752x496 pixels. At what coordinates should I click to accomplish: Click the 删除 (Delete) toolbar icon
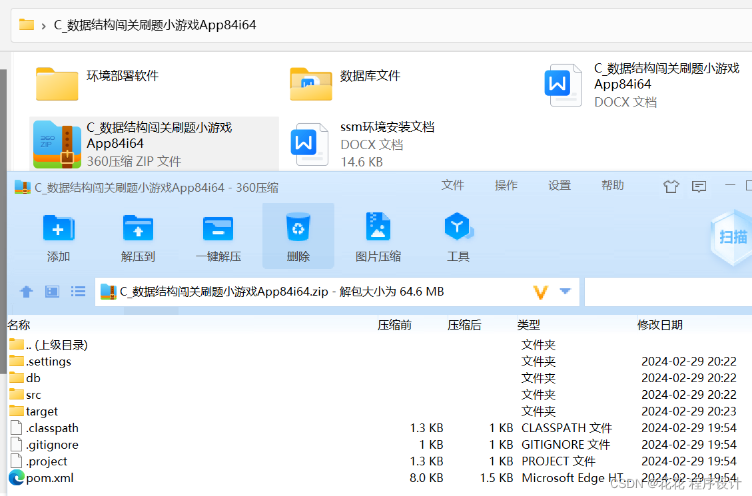pos(298,236)
